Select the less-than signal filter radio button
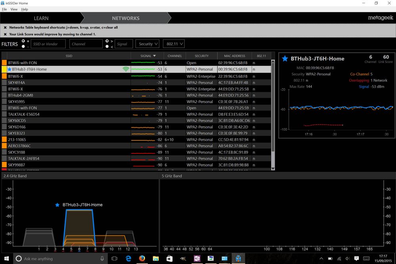 tap(107, 46)
